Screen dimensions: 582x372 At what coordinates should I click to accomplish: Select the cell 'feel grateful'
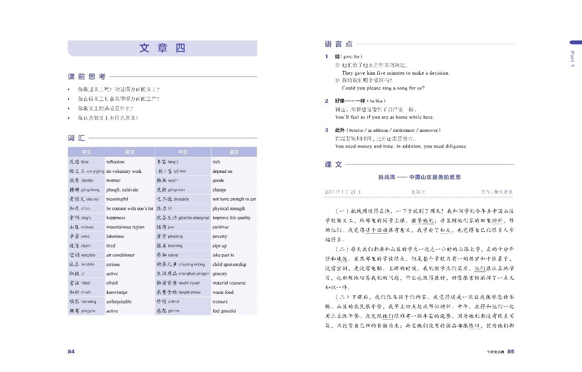click(234, 311)
